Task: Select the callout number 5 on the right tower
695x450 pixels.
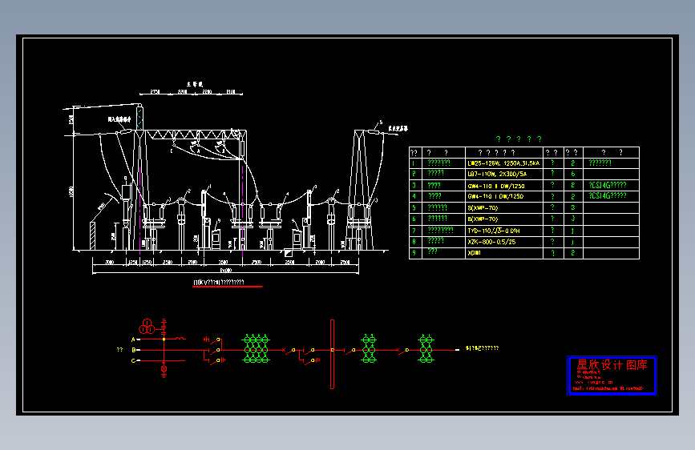Action: 381,123
